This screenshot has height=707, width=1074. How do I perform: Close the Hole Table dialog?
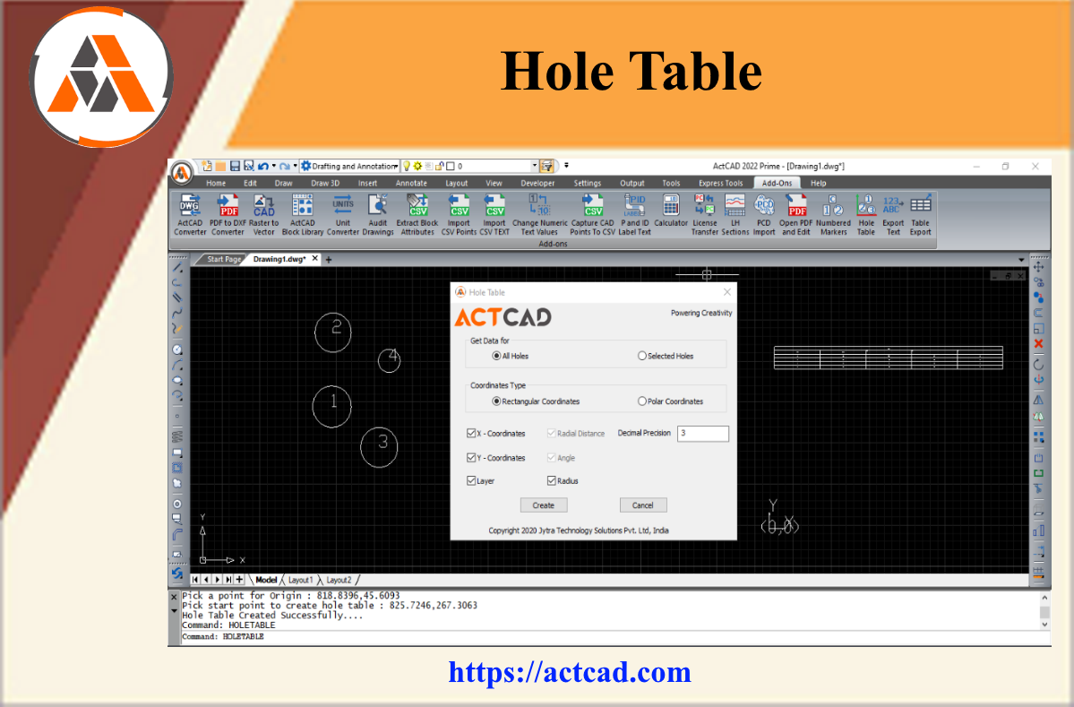click(x=726, y=292)
